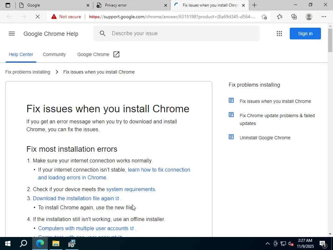The image size is (333, 250).
Task: Click Download the installation file again link
Action: click(76, 198)
